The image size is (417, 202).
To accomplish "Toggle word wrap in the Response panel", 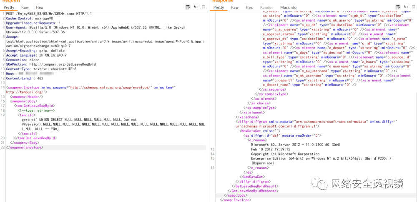I will pyautogui.click(x=398, y=7).
